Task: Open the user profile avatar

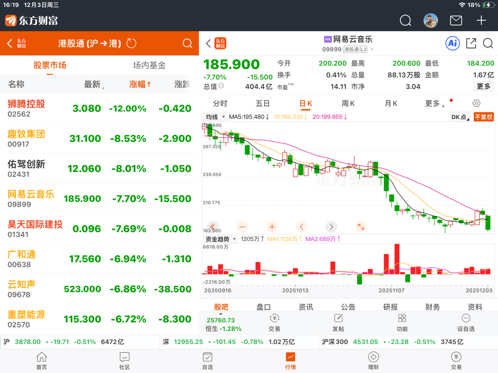Action: point(431,20)
